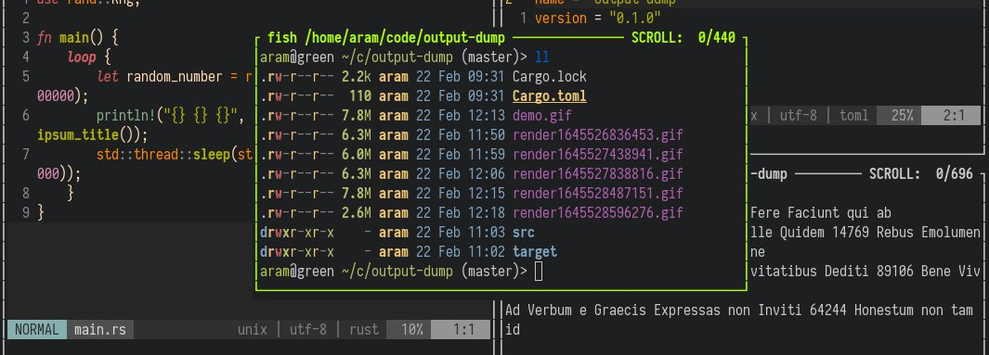
Task: Click the version = "0.1.0" line
Action: (x=597, y=19)
